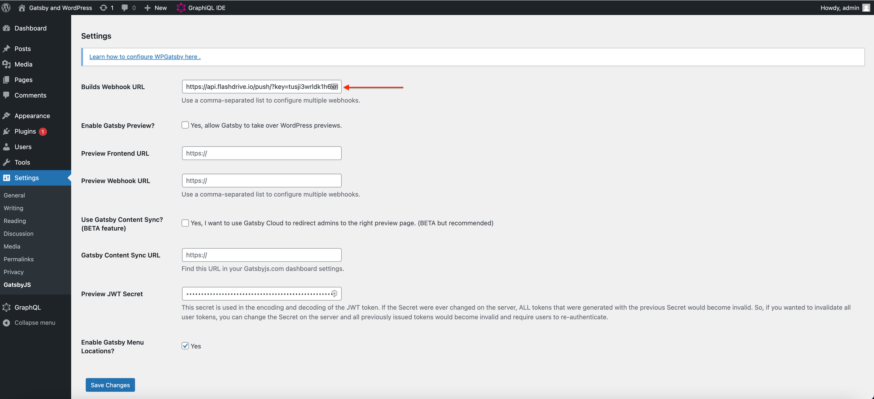Click the WordPress logo icon
Image resolution: width=874 pixels, height=399 pixels.
click(x=6, y=8)
